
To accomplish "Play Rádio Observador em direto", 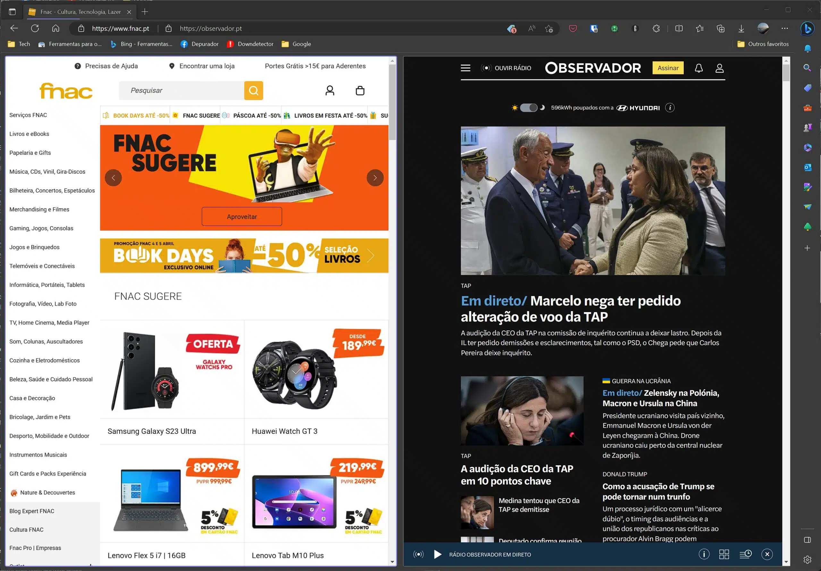I will point(437,554).
